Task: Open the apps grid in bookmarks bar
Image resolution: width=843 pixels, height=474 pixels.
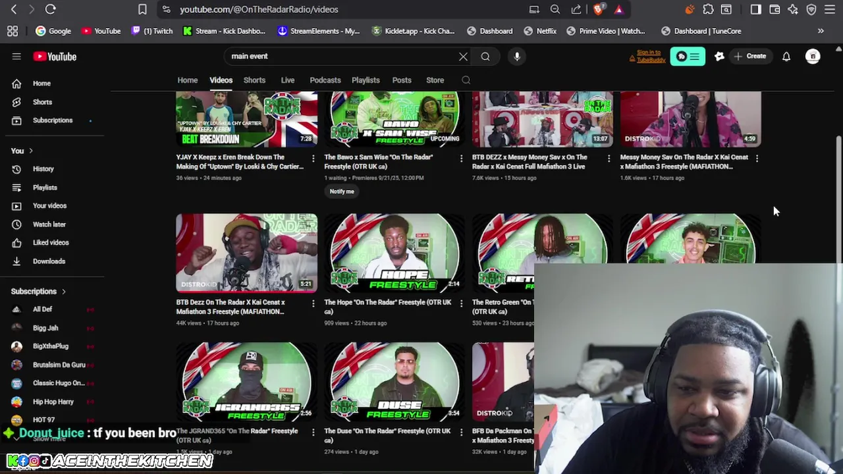Action: coord(13,31)
